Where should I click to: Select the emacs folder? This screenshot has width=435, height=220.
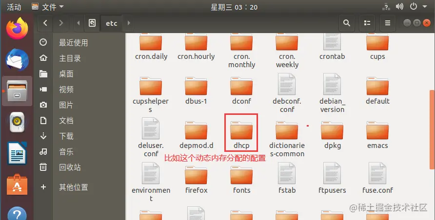click(x=377, y=136)
